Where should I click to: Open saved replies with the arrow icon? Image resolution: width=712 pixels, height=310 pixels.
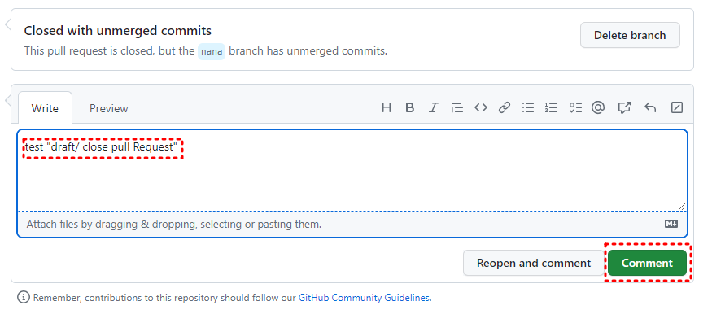pos(650,107)
